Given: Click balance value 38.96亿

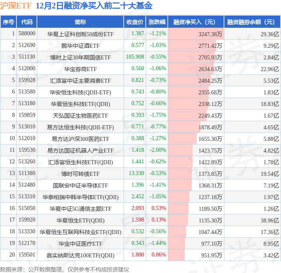Looking at the screenshot, I should tap(270, 220).
